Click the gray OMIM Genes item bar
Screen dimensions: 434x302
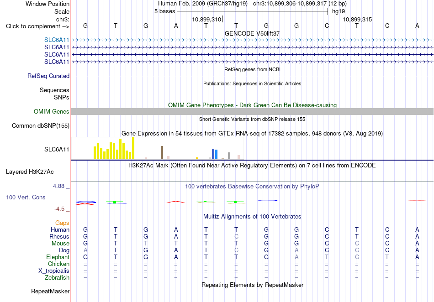(252, 112)
